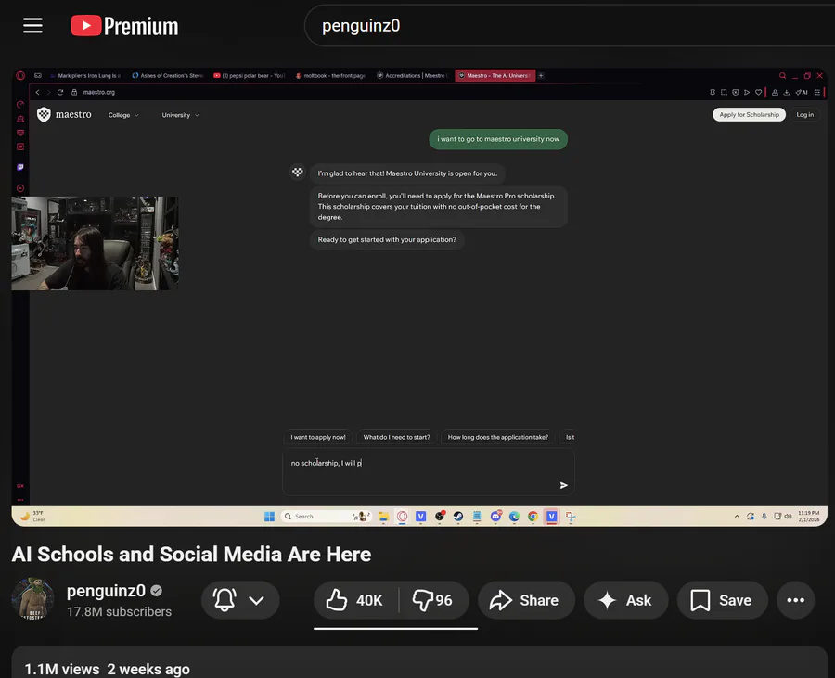The image size is (835, 678).
Task: Click the heart bookmark icon in browser toolbar
Action: [758, 92]
